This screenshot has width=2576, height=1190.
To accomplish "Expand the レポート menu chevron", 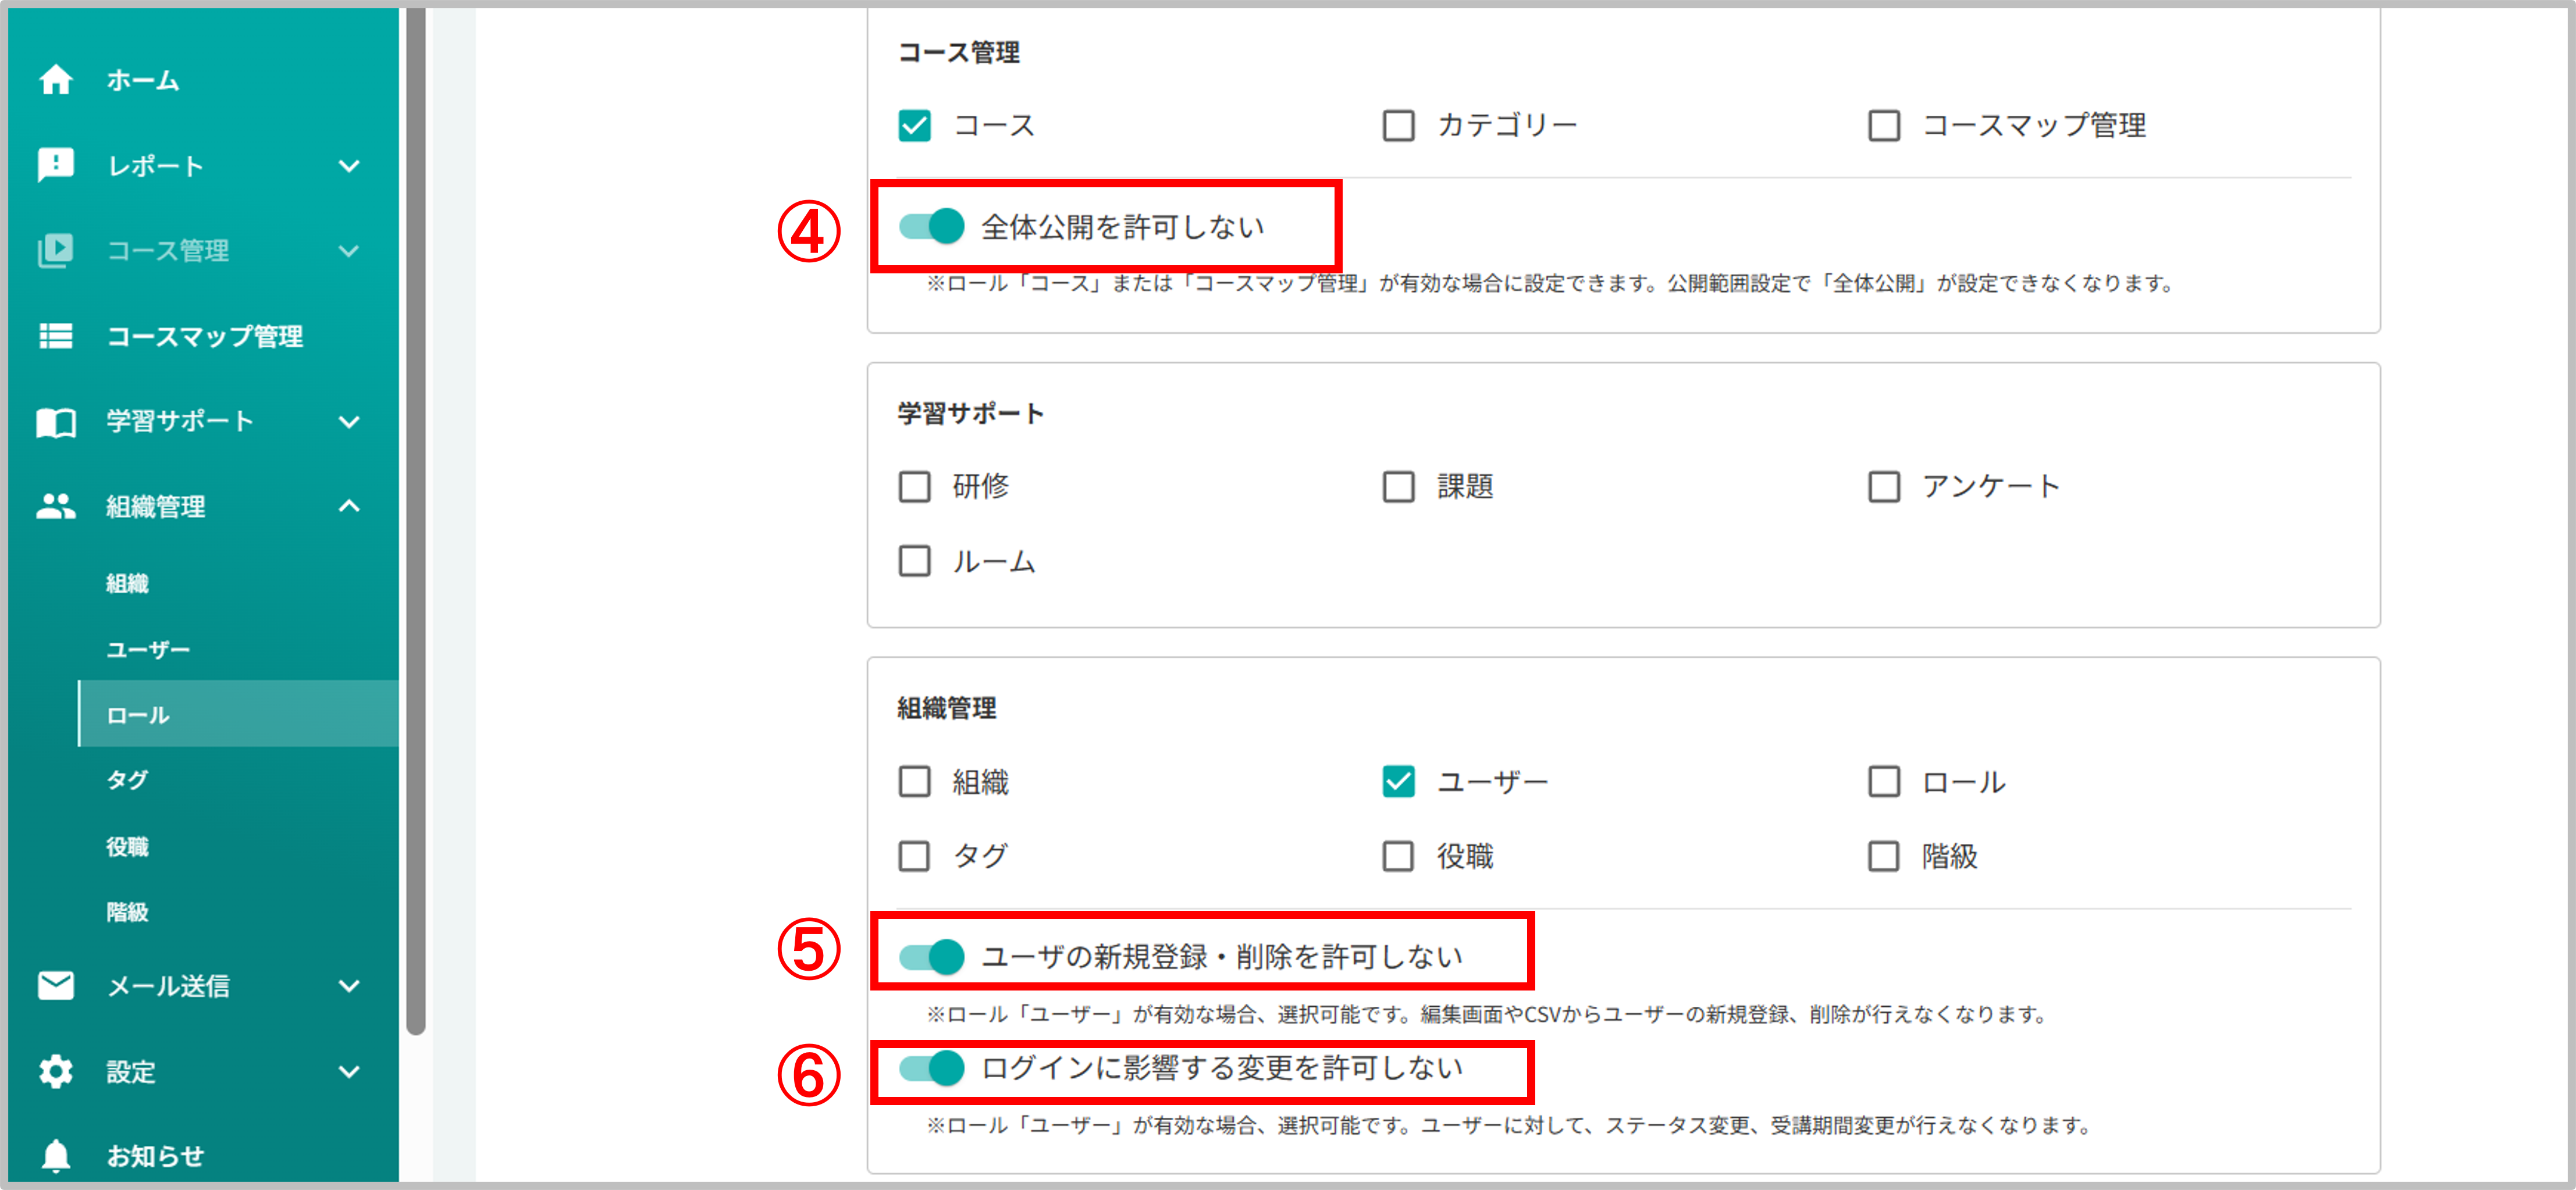I will point(349,166).
